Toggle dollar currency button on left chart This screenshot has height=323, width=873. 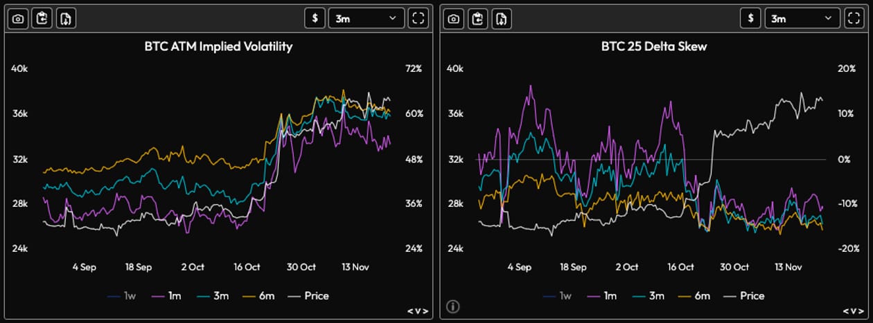tap(315, 18)
